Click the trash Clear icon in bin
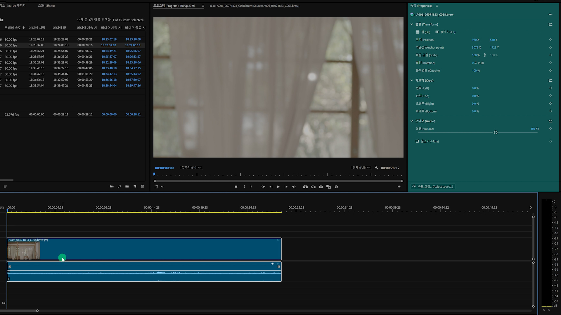The image size is (561, 315). 143,186
